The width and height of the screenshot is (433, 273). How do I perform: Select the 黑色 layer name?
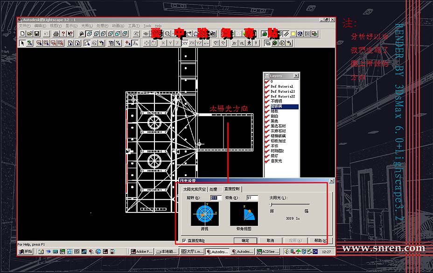tap(274, 121)
